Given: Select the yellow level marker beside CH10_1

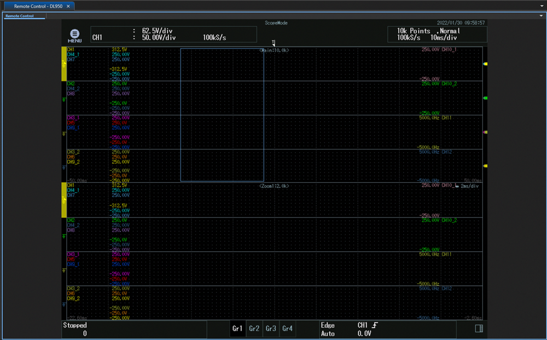Looking at the screenshot, I should (x=485, y=64).
